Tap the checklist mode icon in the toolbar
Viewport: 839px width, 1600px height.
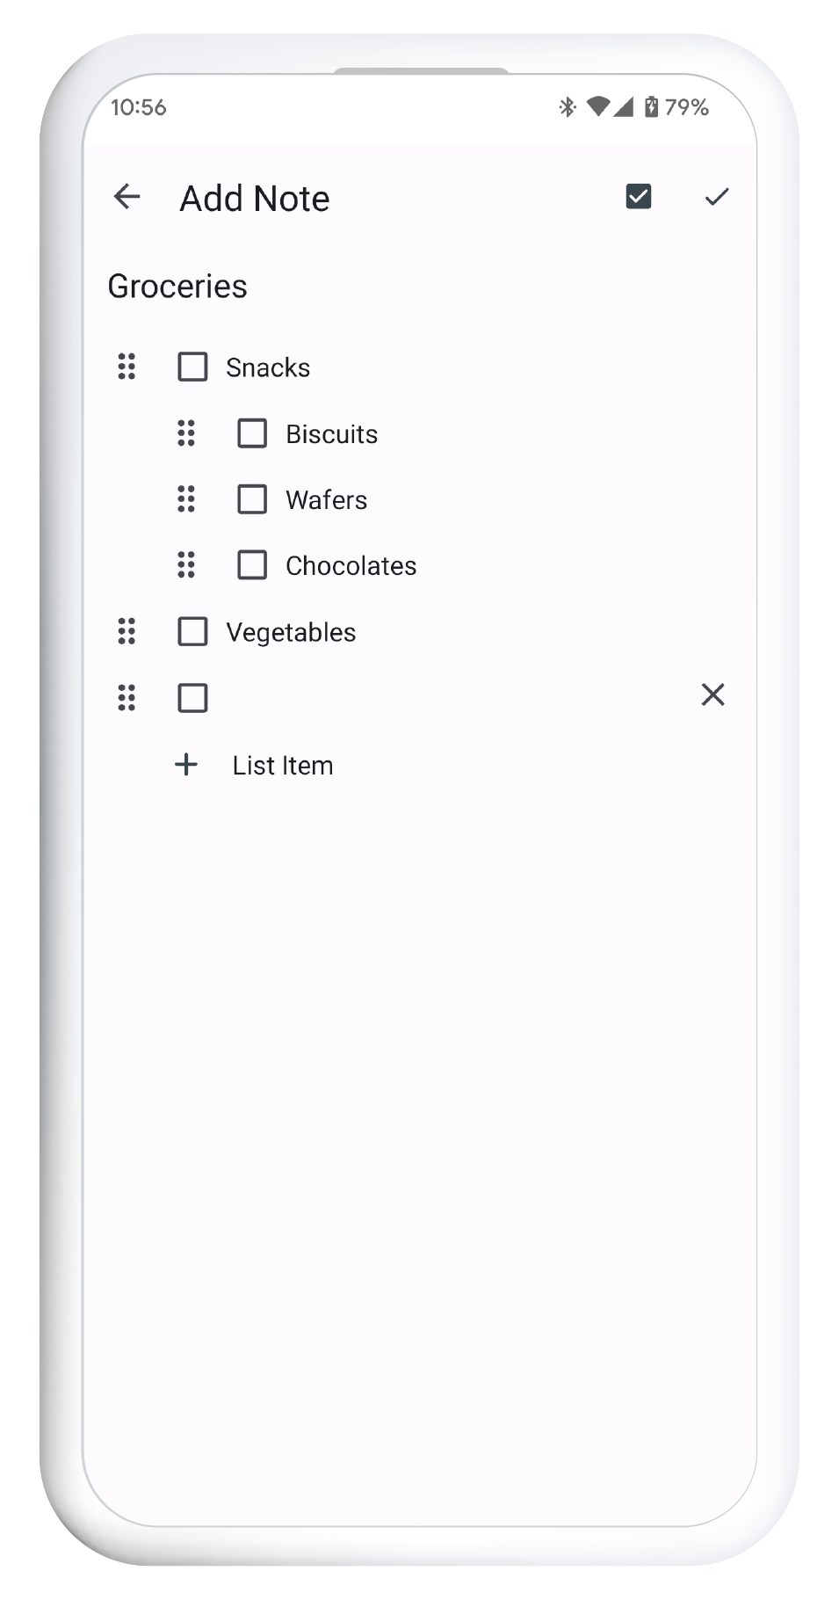[639, 197]
